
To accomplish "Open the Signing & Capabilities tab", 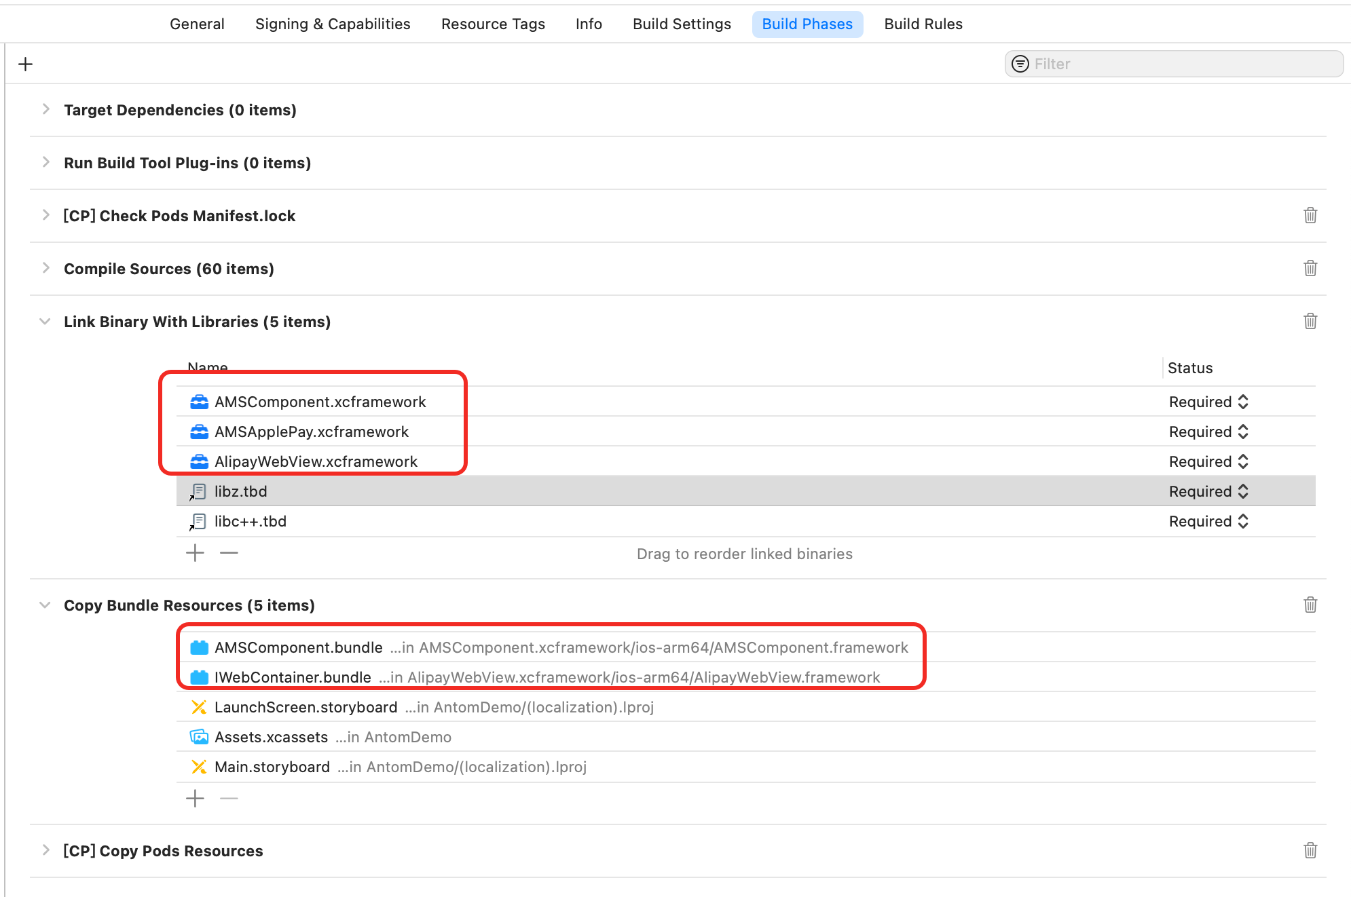I will click(x=332, y=24).
